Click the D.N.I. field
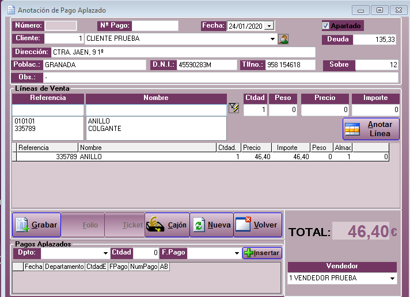410x297 pixels. [x=207, y=65]
